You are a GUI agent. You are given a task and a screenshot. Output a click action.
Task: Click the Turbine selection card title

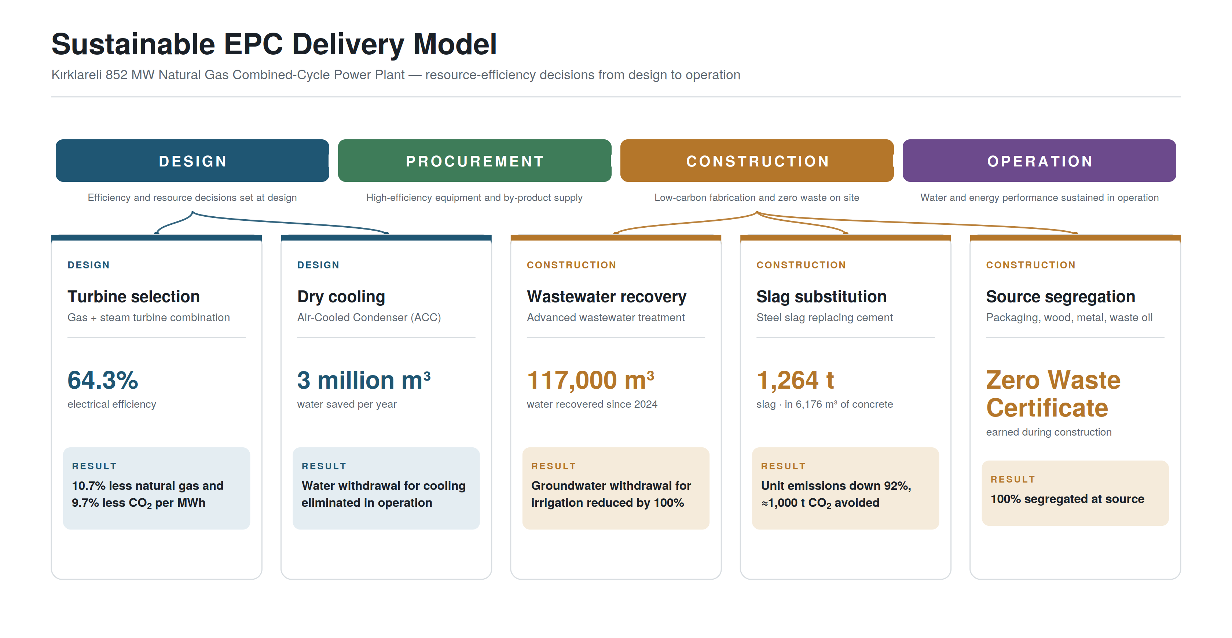pos(133,297)
